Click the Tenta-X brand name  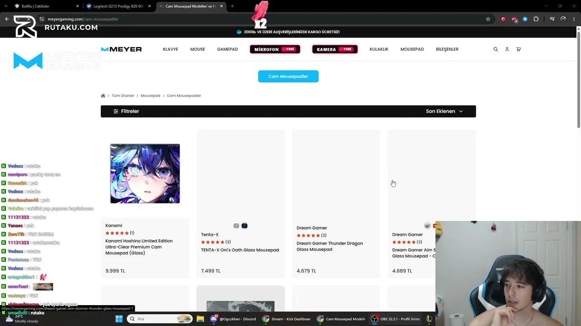210,235
